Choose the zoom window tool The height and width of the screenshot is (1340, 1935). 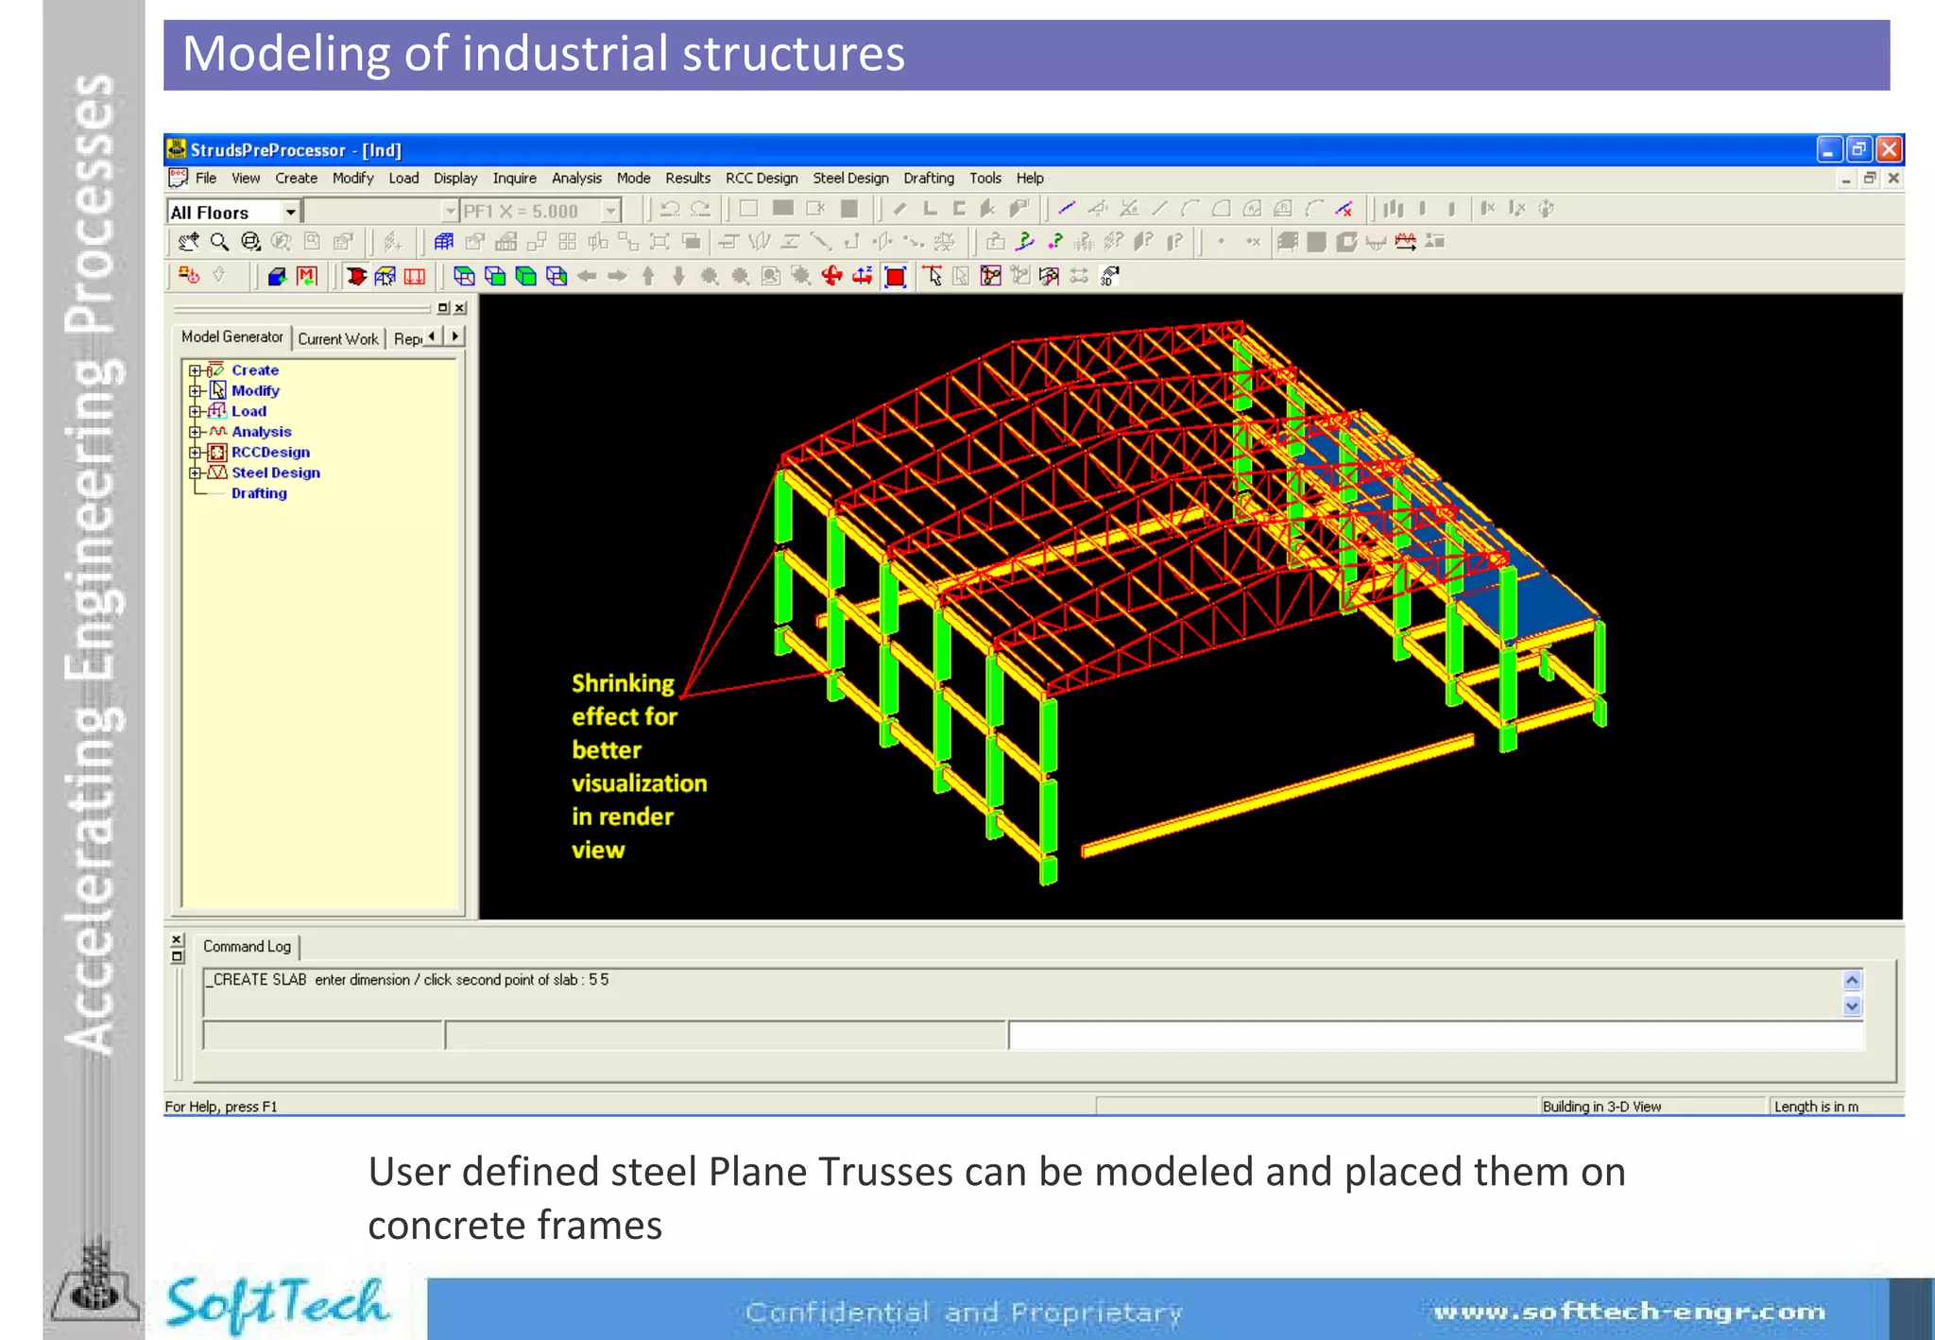point(250,243)
